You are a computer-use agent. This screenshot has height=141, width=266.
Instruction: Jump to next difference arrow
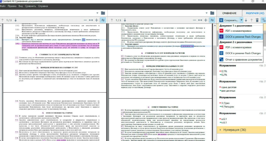click(246, 20)
